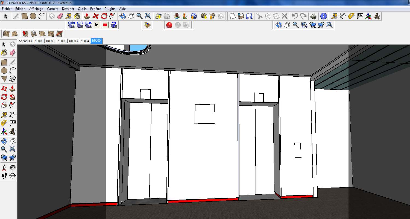Undo the last action
The height and width of the screenshot is (219, 410).
tap(295, 16)
